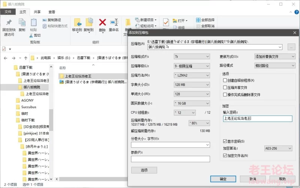Screen dimensions: 300x188
Task: Click the archive name 御八坂病院.7z field
Action: [215, 47]
